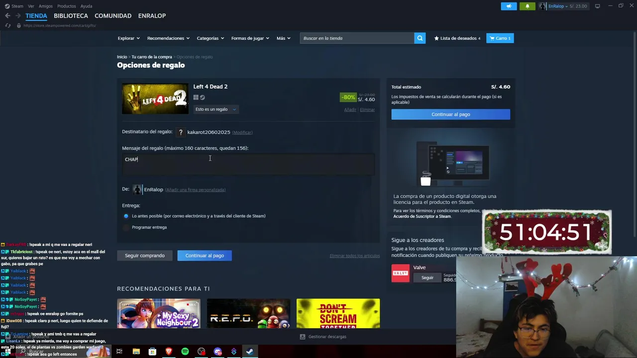Image resolution: width=637 pixels, height=358 pixels.
Task: Open Microsoft Store from the taskbar
Action: point(152,352)
